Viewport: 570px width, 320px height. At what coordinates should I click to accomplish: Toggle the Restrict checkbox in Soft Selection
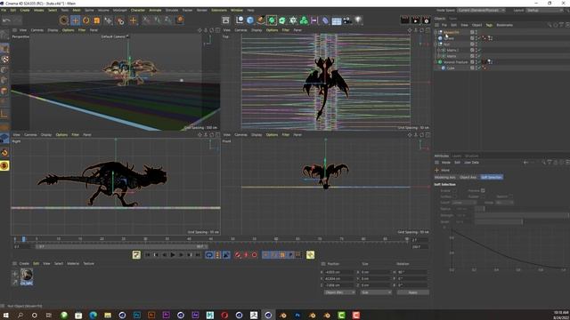pyautogui.click(x=510, y=196)
